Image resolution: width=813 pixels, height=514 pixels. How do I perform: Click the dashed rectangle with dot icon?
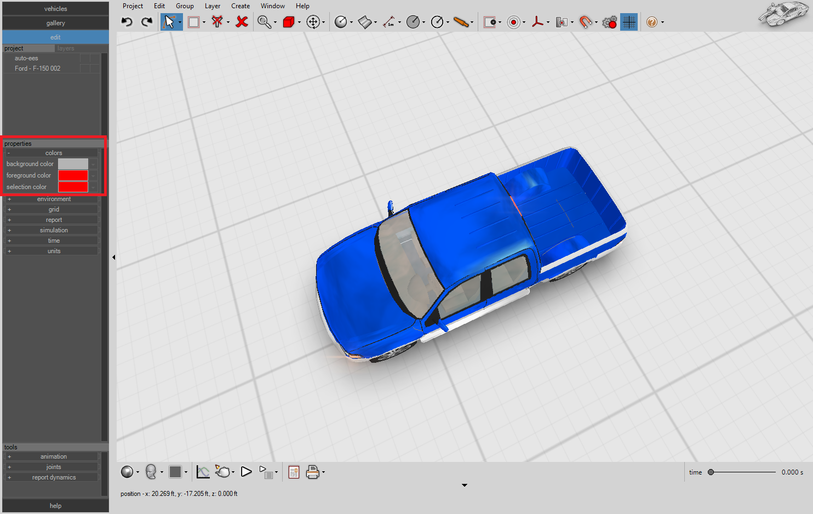[x=490, y=22]
